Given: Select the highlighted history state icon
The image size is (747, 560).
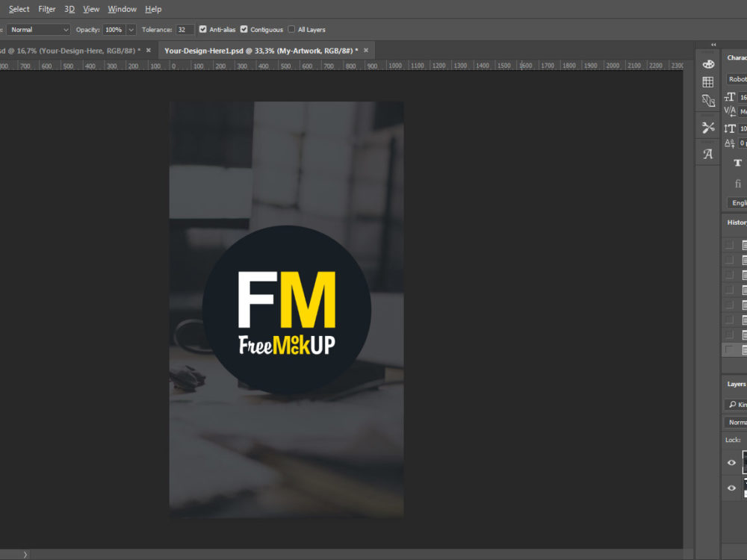Looking at the screenshot, I should pos(744,350).
